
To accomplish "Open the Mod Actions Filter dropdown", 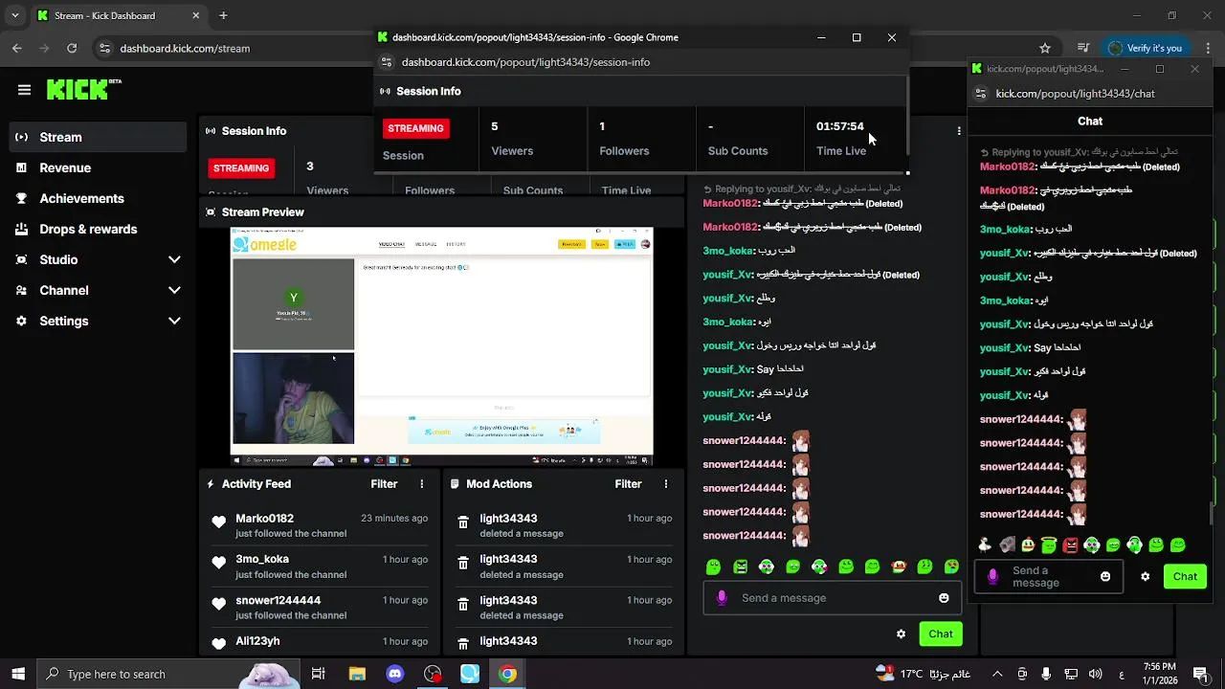I will click(x=628, y=484).
